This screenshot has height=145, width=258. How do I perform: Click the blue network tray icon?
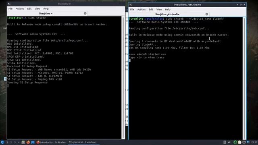(248, 142)
